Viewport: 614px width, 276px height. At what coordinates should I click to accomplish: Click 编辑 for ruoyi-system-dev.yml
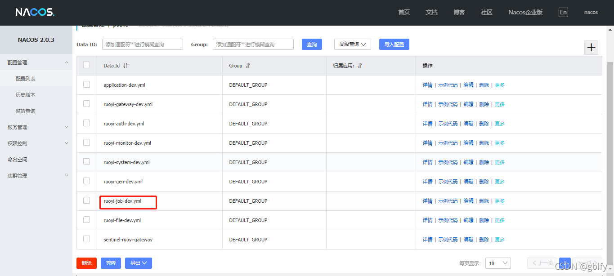pos(469,162)
